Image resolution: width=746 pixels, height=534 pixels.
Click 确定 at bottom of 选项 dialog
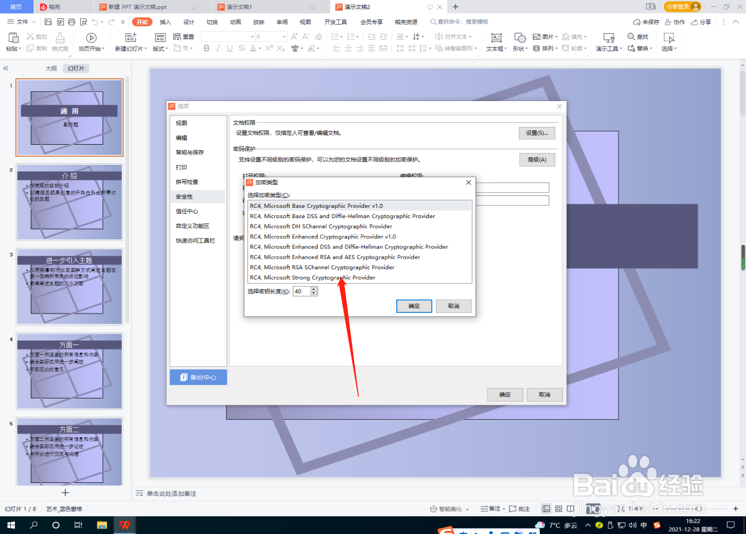(505, 394)
